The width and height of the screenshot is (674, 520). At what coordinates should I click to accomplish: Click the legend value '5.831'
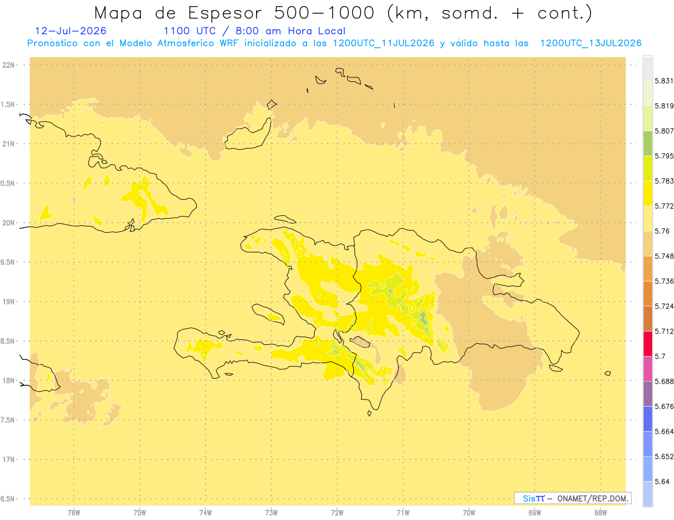coord(664,81)
